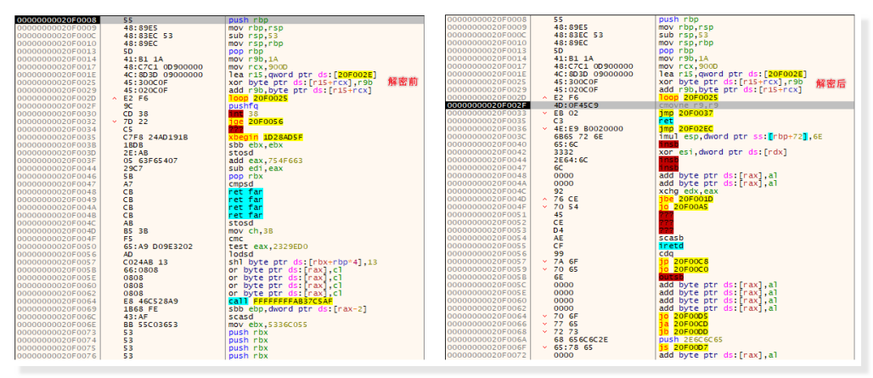The height and width of the screenshot is (378, 873).
Task: Click the jump arrow beside bytes EB 02
Action: point(544,112)
